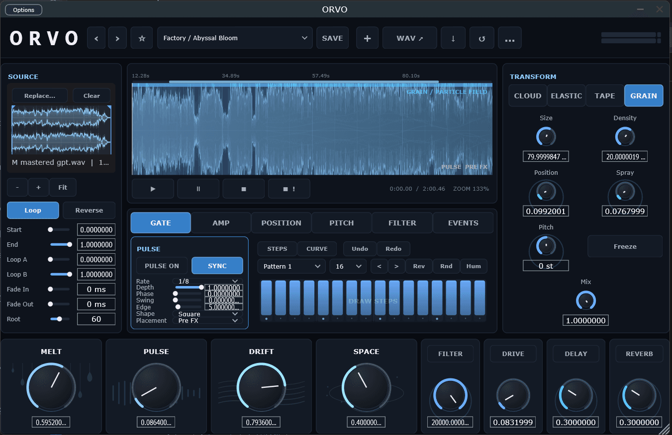Toggle Loop mode off

click(x=33, y=210)
